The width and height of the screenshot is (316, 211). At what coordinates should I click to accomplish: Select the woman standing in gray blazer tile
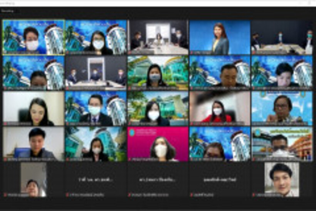(220, 37)
